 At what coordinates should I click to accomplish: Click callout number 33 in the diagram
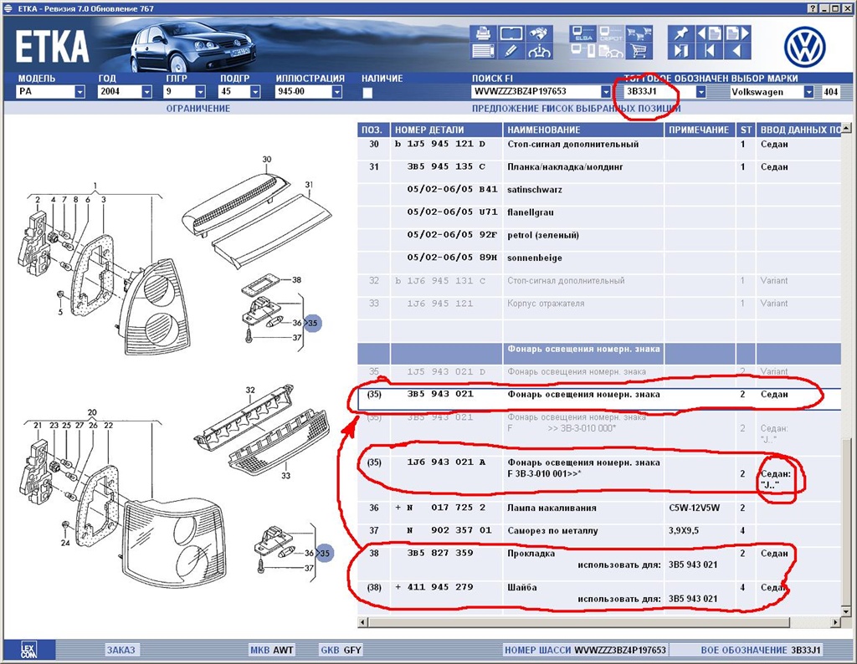click(x=286, y=475)
